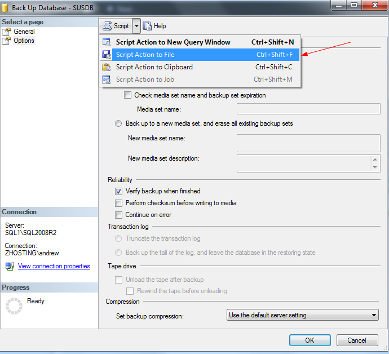Click the server name SQL1\SQL2008R2

pyautogui.click(x=31, y=233)
